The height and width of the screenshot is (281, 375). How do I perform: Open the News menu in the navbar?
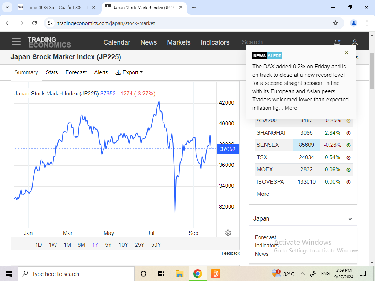[149, 42]
